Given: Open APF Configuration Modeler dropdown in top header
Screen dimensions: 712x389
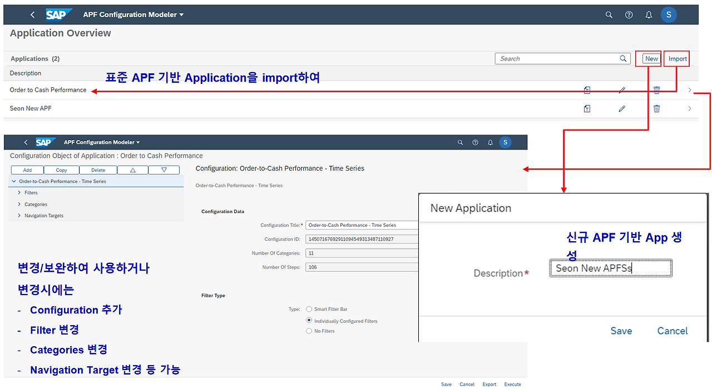Looking at the screenshot, I should 133,14.
